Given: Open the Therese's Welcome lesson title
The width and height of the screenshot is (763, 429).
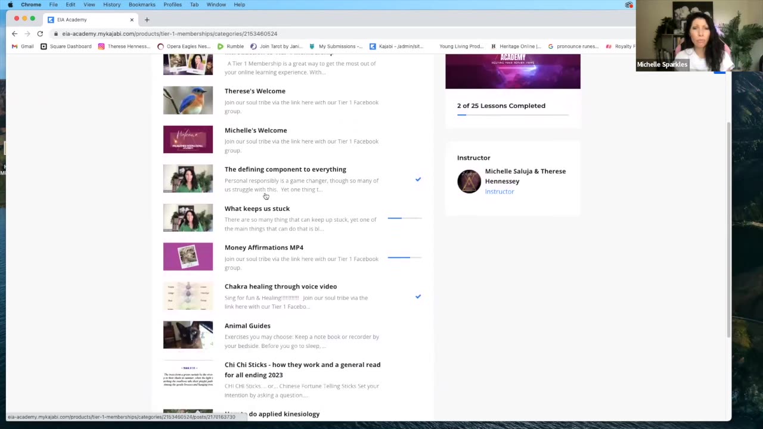Looking at the screenshot, I should (255, 91).
